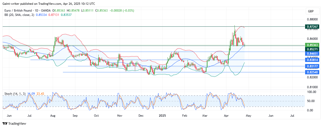Screen dimensions: 323x128
Task: Click the 0.83814 price level label
Action: coord(313,60)
